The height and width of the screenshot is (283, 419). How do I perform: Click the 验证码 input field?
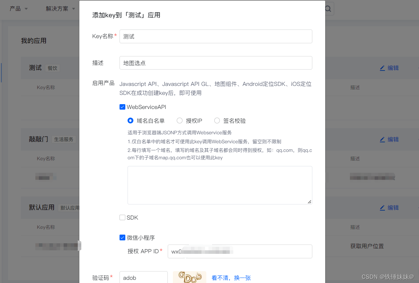pyautogui.click(x=144, y=277)
